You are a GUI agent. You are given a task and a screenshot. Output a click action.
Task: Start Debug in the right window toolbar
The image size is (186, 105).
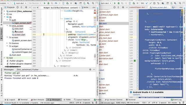(118, 3)
